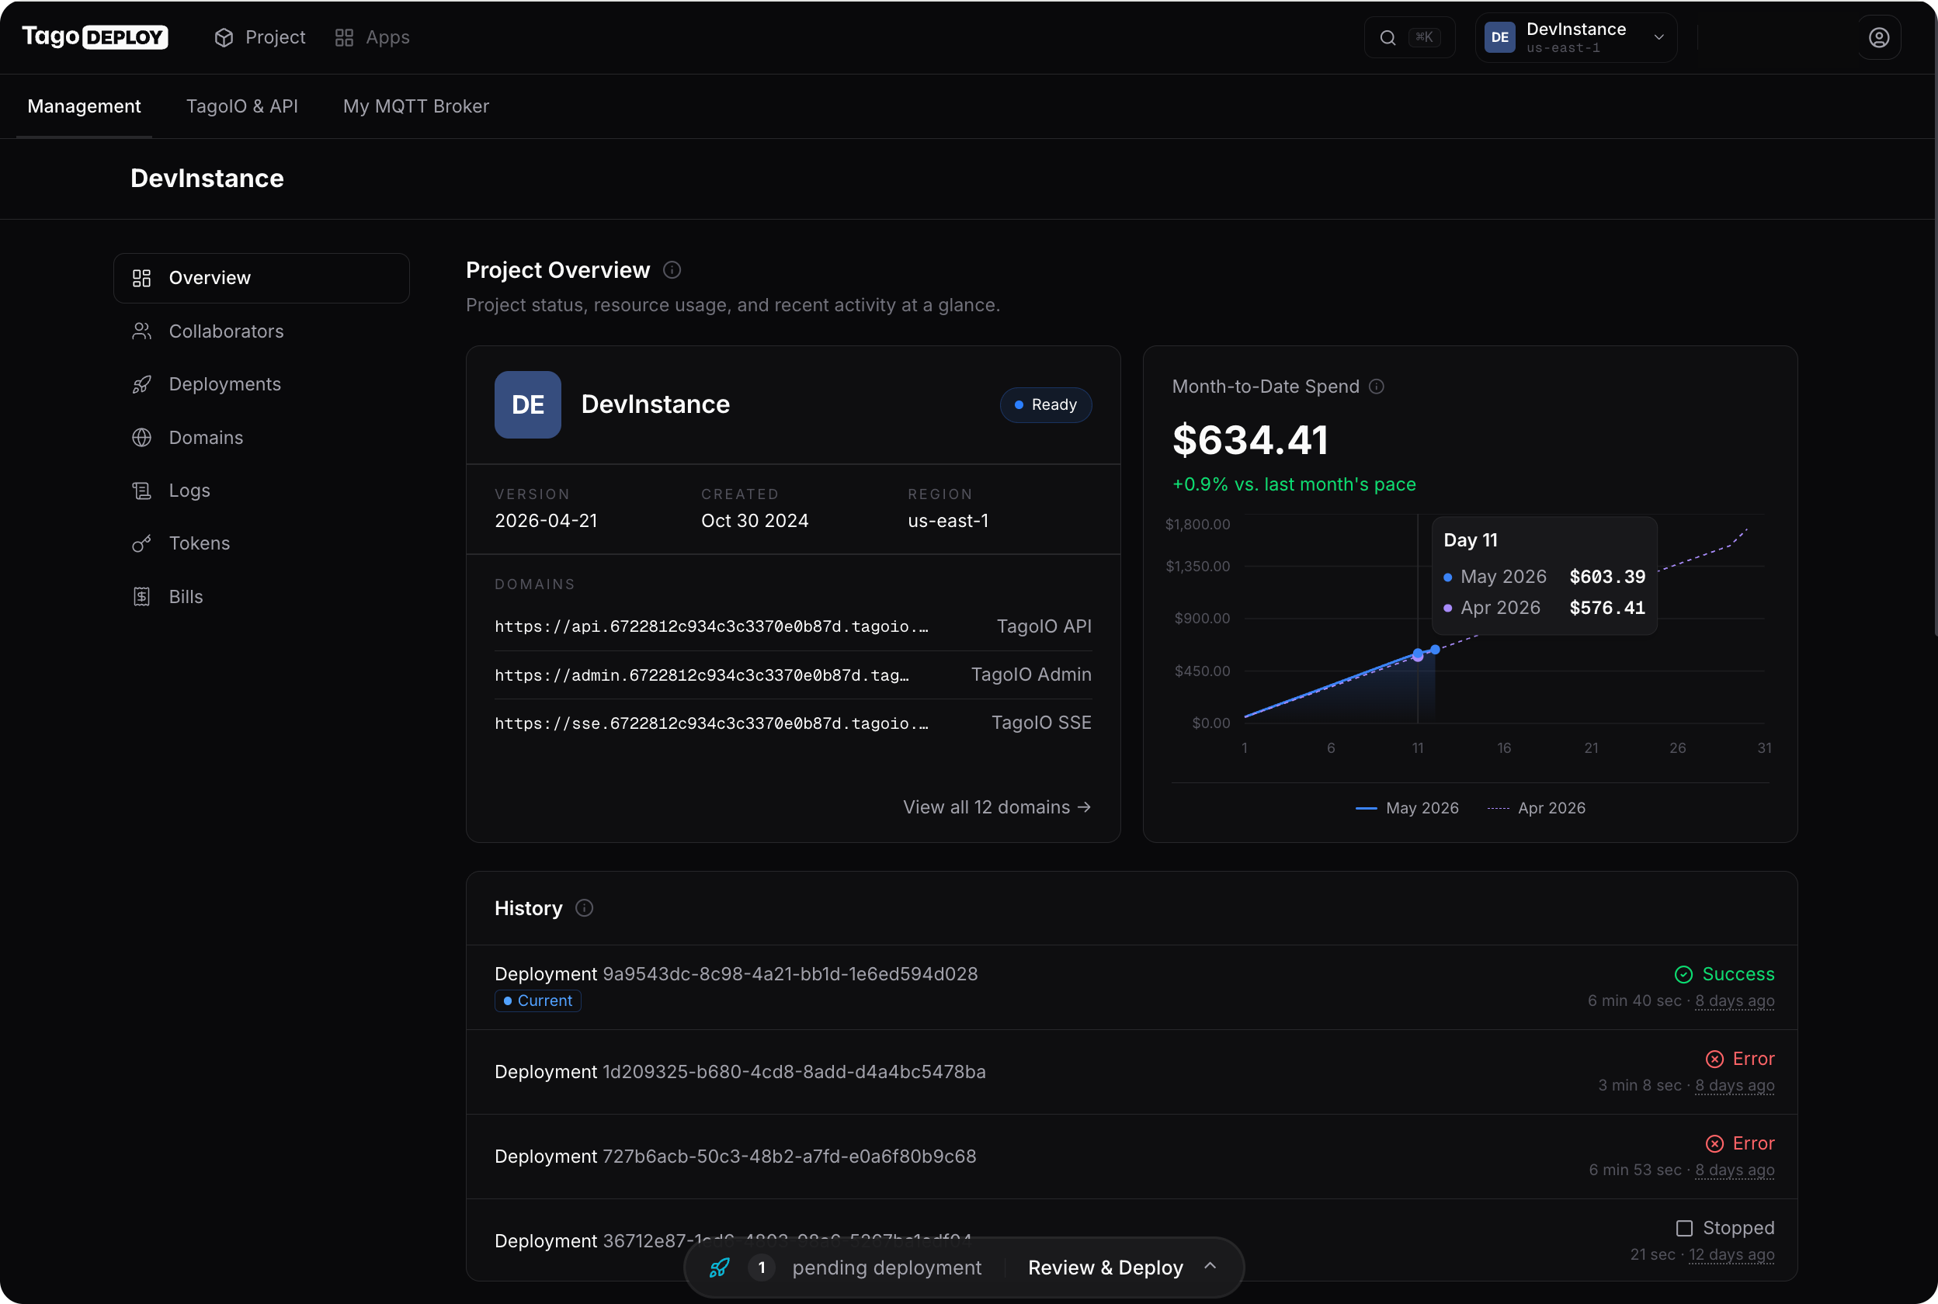Open the user account profile icon
The image size is (1938, 1304).
[x=1879, y=37]
